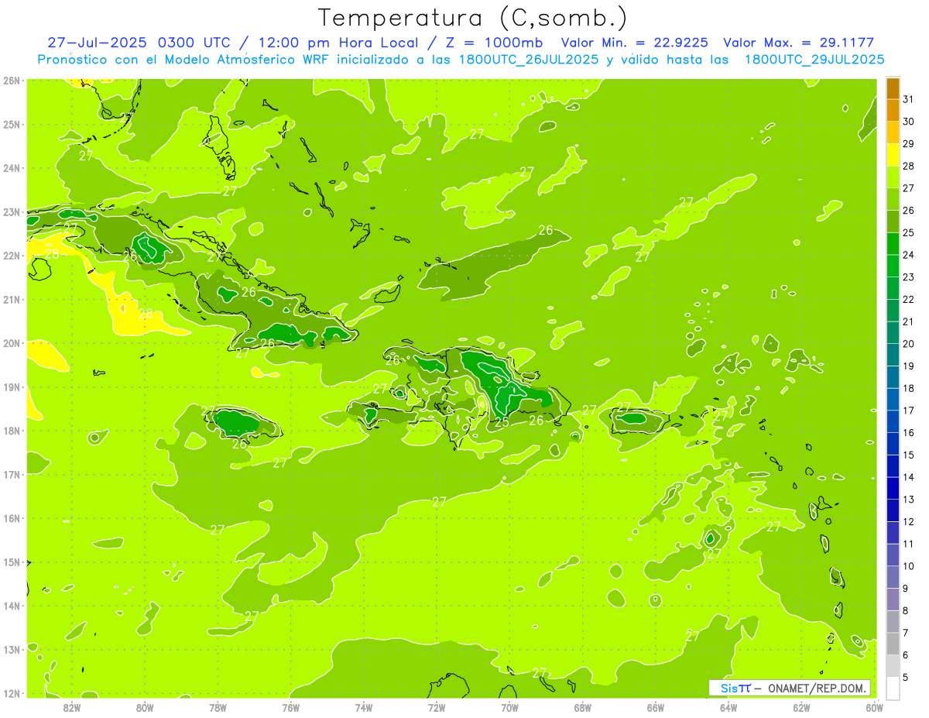Viewport: 929px width, 718px height.
Task: Click the legend value 29
Action: coord(908,143)
